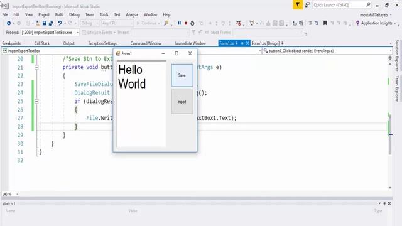Image resolution: width=402 pixels, height=226 pixels.
Task: Open the Tools menu
Action: click(x=104, y=14)
